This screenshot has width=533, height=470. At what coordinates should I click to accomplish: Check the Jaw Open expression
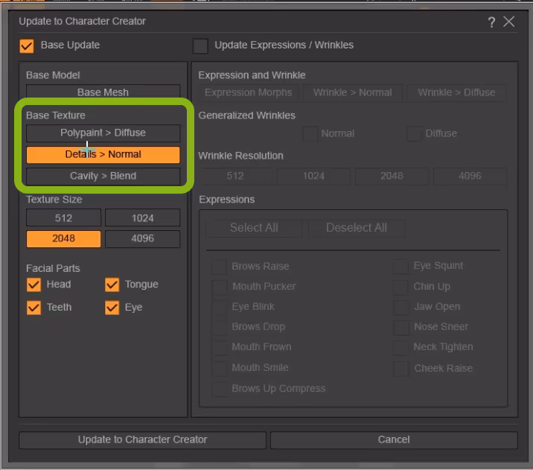point(400,307)
